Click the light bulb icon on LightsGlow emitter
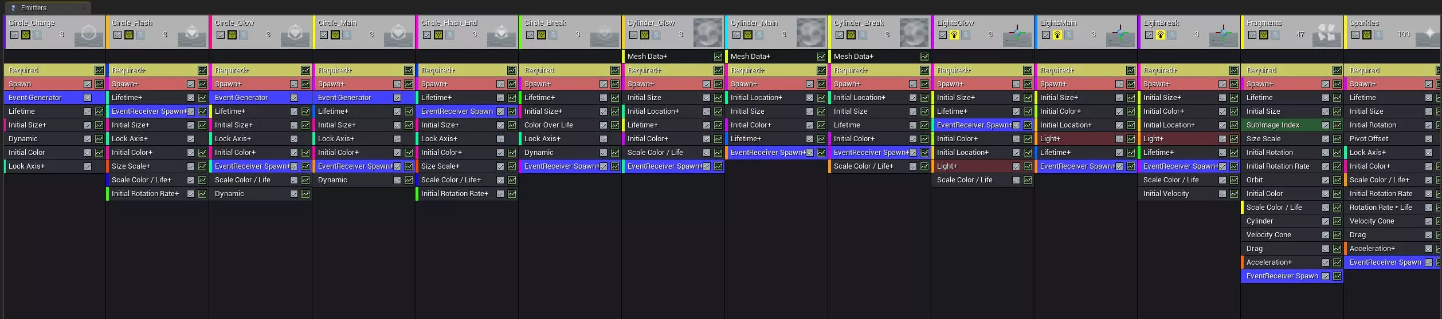This screenshot has width=1442, height=319. tap(954, 35)
